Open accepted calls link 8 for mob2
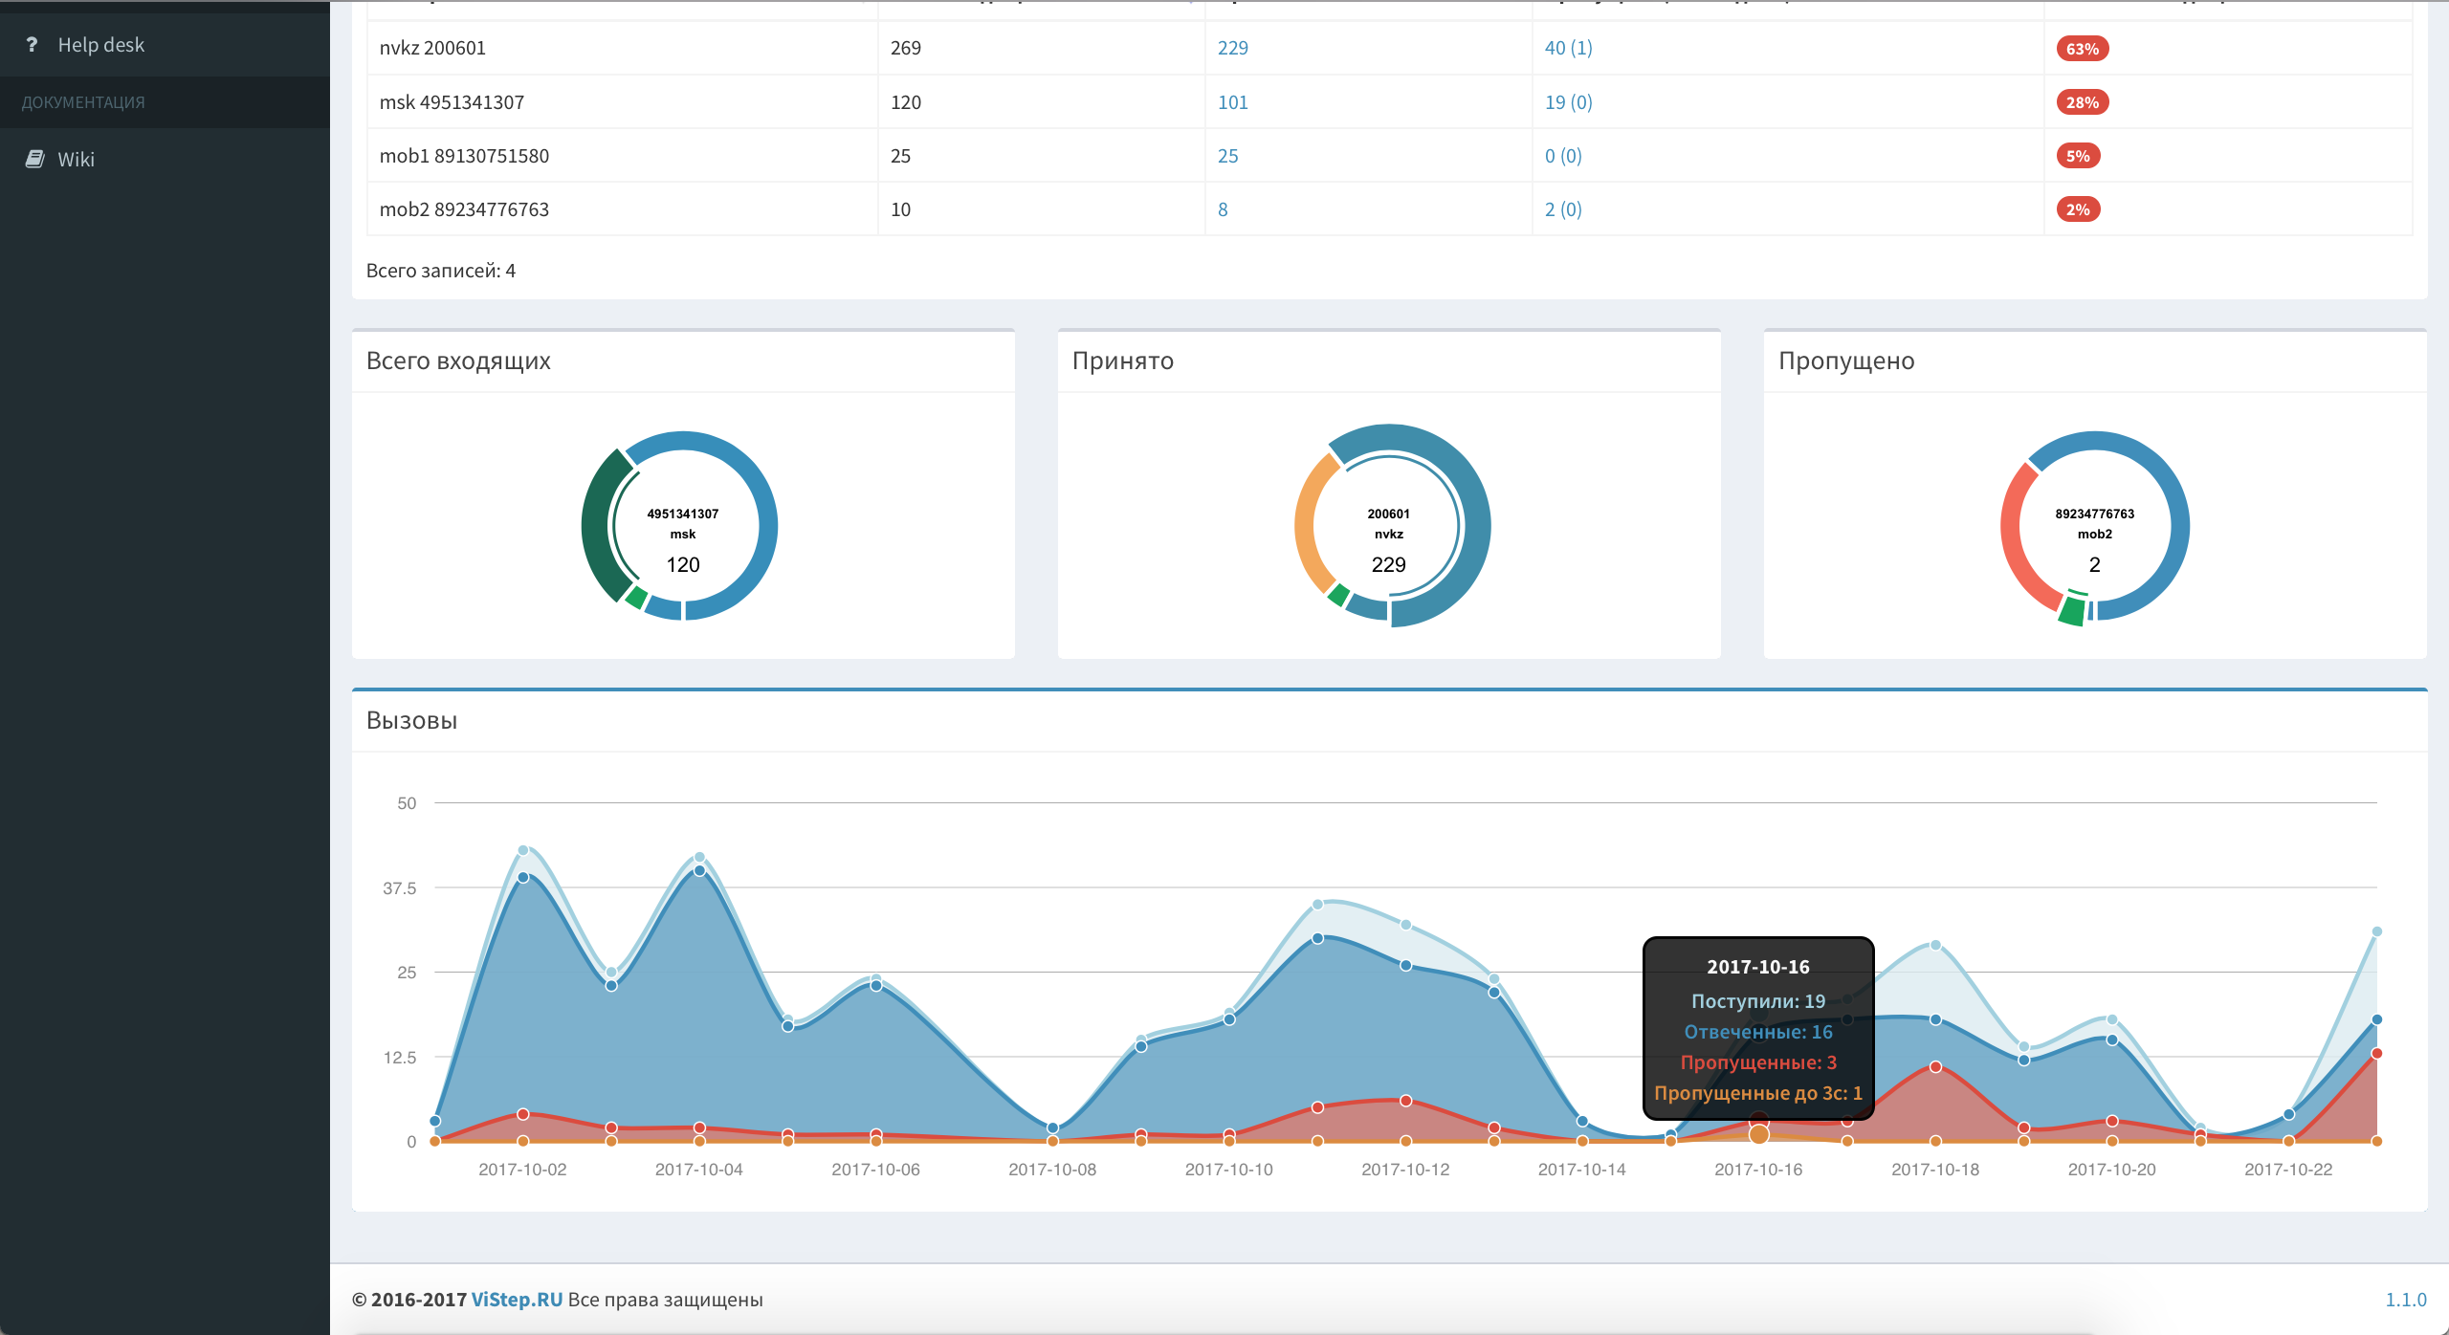The image size is (2449, 1335). coord(1223,209)
